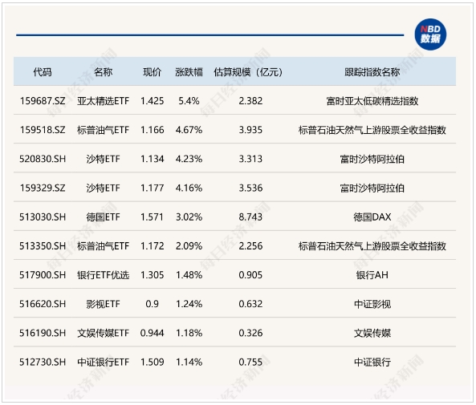This screenshot has height=405, width=476.
Task: Click the 跟踪指数名称 column header
Action: tap(372, 72)
